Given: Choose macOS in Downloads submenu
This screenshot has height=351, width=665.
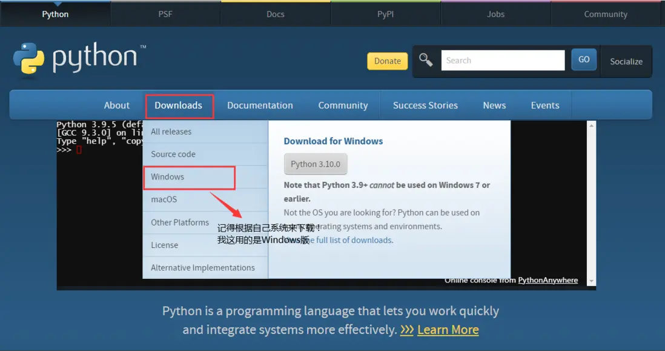Looking at the screenshot, I should pyautogui.click(x=205, y=199).
